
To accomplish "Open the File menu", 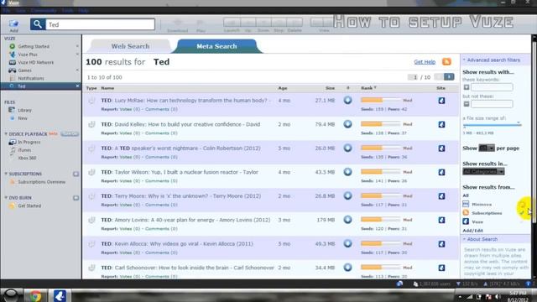I will (x=7, y=11).
